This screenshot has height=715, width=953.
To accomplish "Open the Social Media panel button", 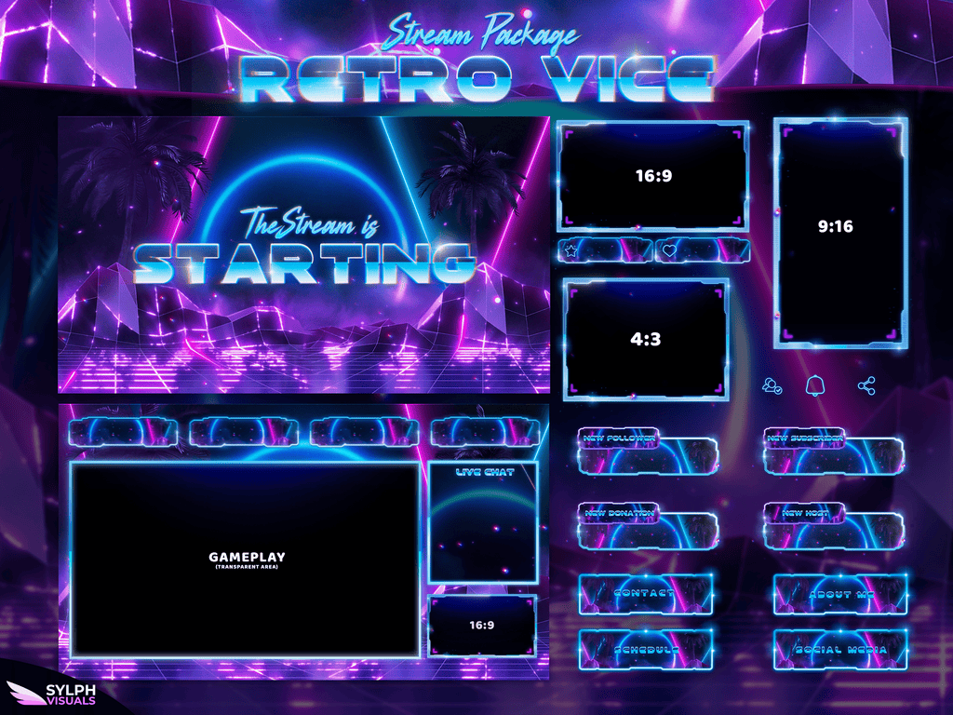I will coord(840,650).
